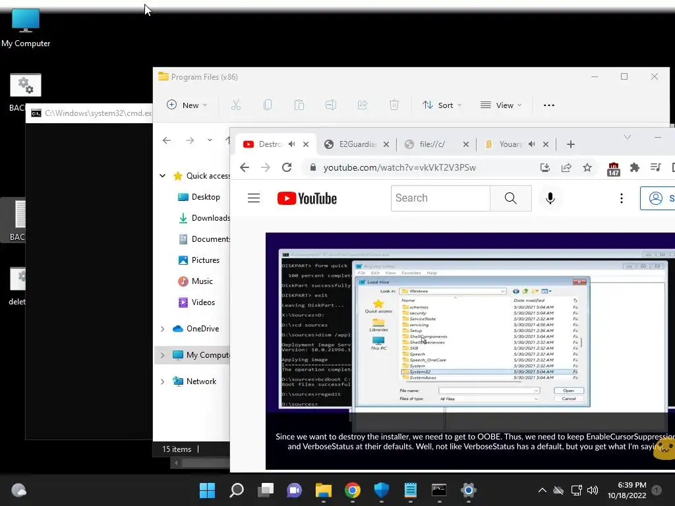The image size is (675, 506).
Task: Click Copy icon in Explorer toolbar
Action: tap(268, 105)
